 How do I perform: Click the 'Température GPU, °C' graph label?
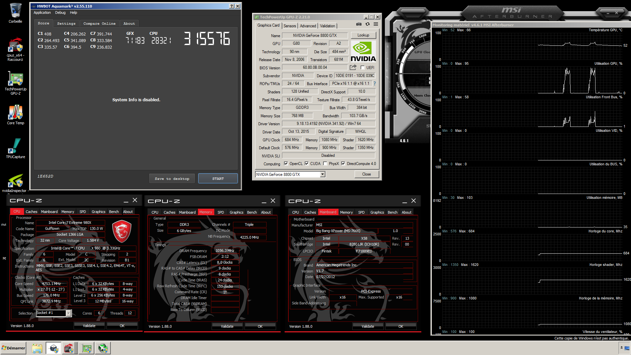point(605,30)
